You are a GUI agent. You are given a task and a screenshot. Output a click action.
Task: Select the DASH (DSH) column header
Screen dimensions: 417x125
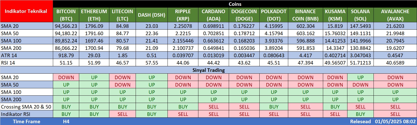click(152, 15)
